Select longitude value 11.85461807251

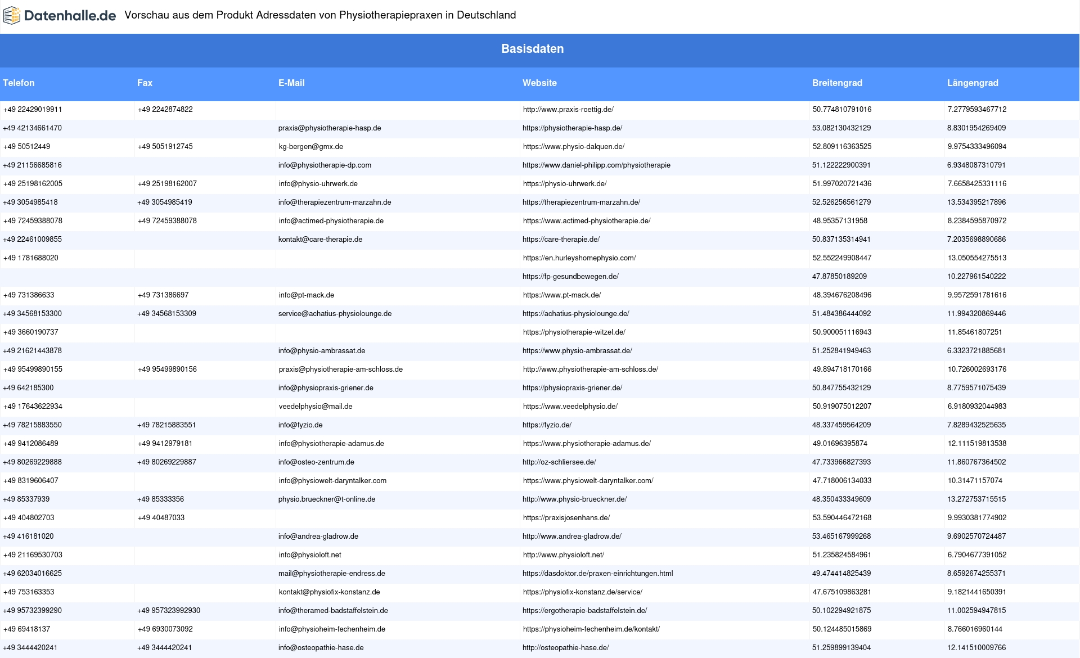tap(975, 332)
